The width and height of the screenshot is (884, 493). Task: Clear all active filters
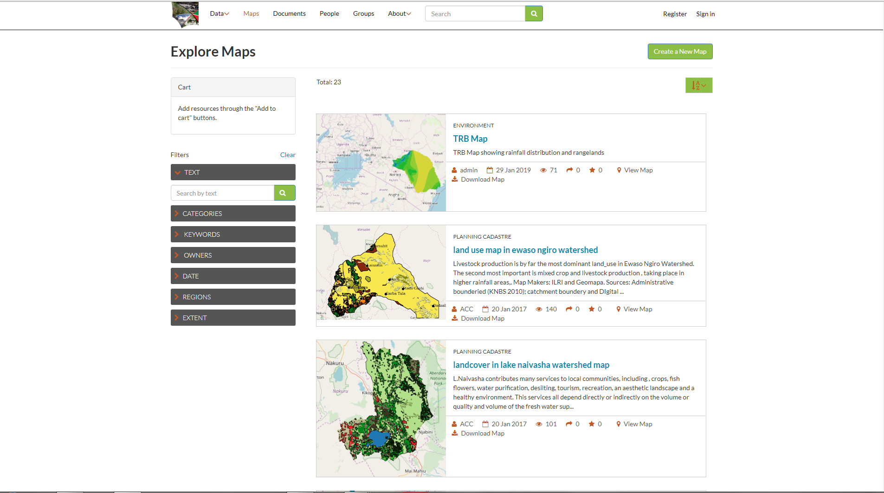tap(288, 155)
